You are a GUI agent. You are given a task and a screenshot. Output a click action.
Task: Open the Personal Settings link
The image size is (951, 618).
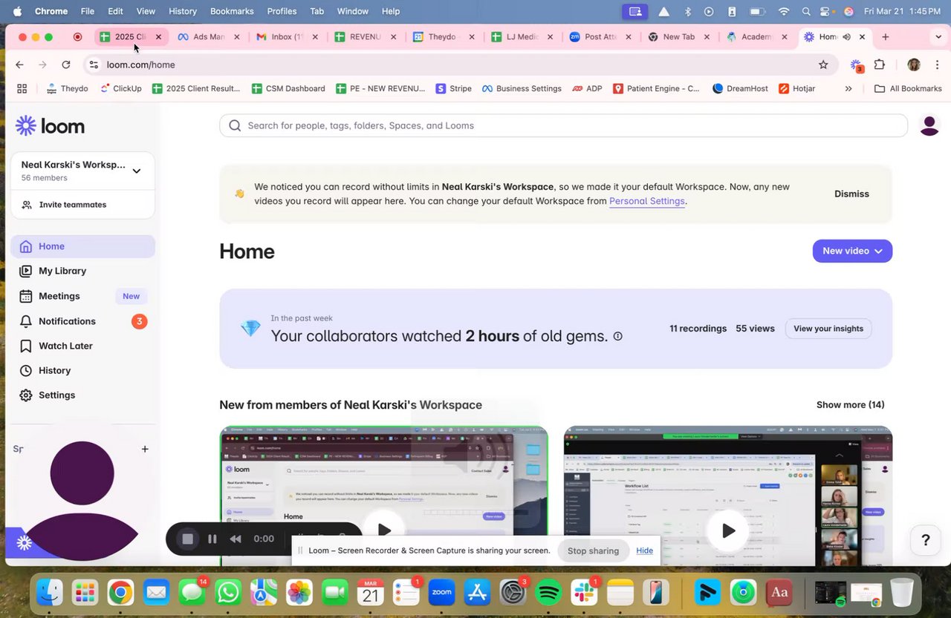pos(647,201)
